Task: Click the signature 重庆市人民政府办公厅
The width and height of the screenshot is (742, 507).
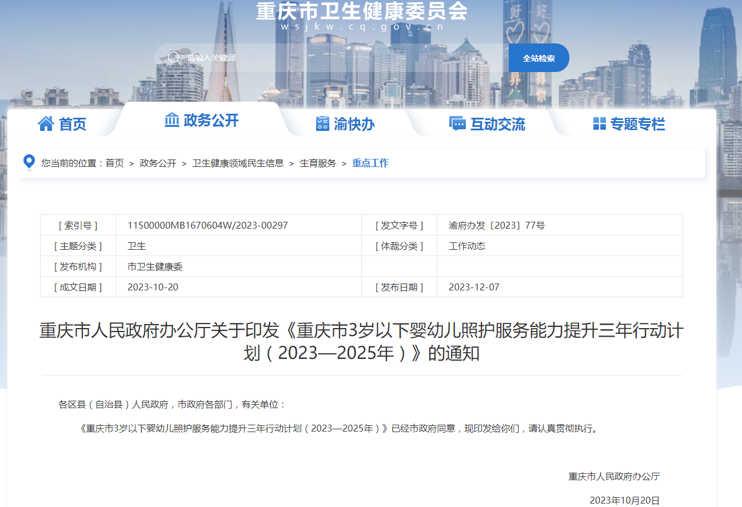Action: tap(614, 476)
